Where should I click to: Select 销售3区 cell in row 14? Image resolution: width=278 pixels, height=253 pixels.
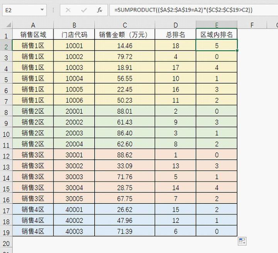[33, 177]
